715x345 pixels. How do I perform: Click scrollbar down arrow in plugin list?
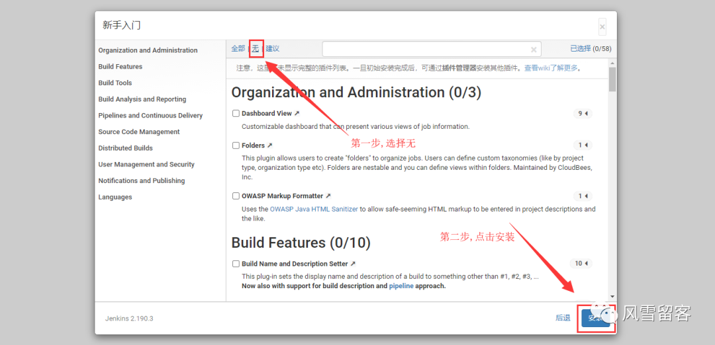612,296
